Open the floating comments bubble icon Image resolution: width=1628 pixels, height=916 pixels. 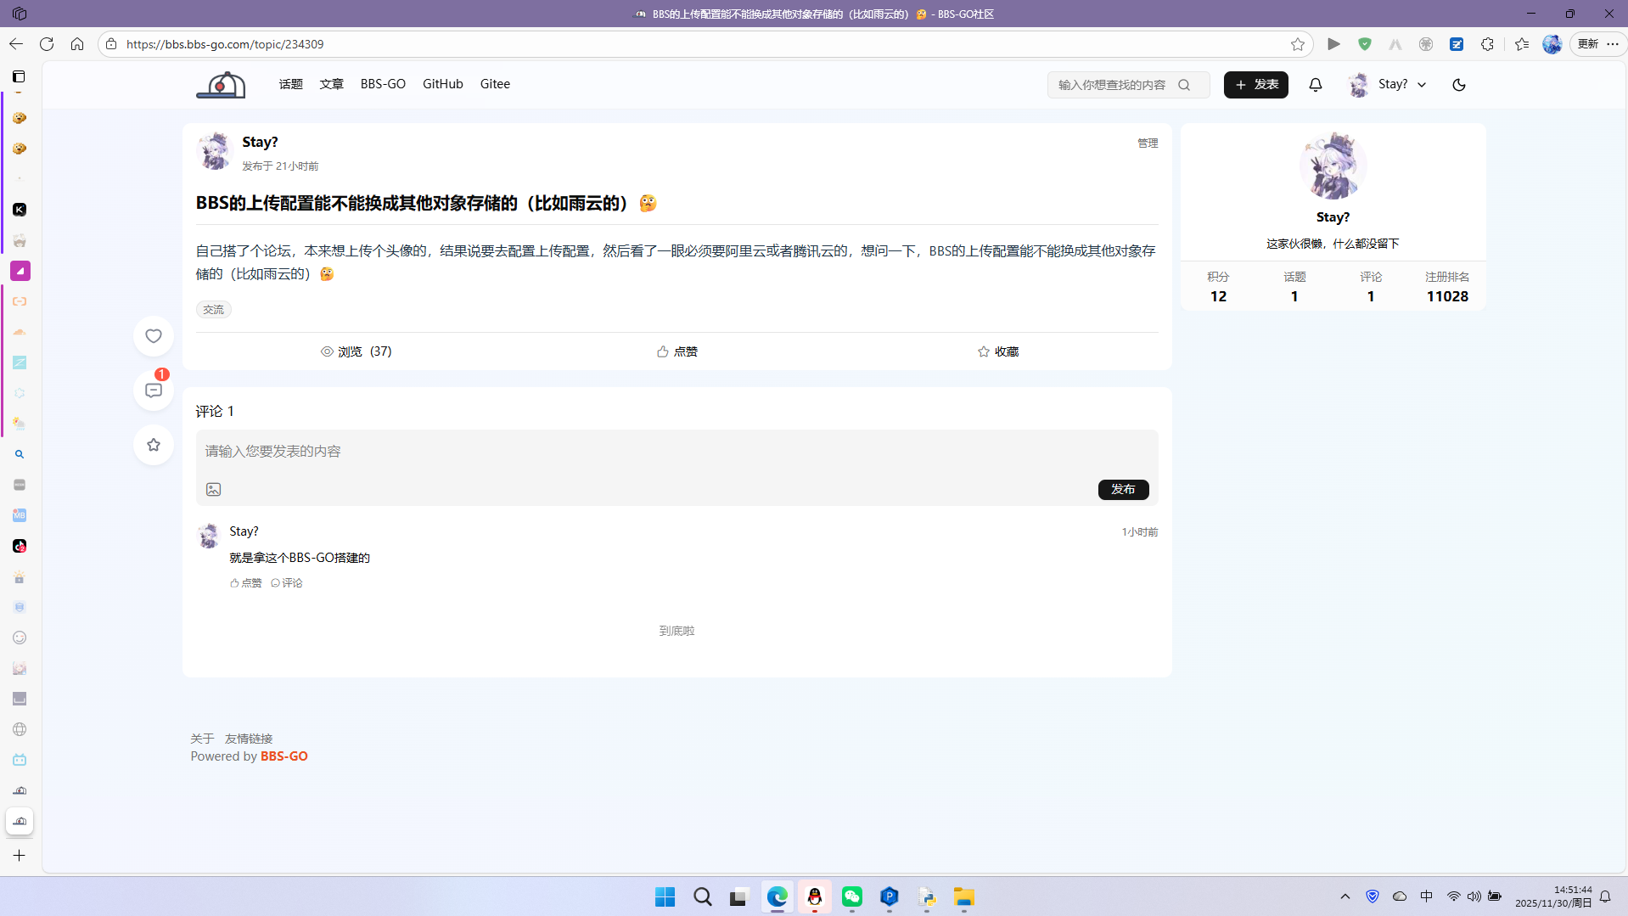point(154,391)
